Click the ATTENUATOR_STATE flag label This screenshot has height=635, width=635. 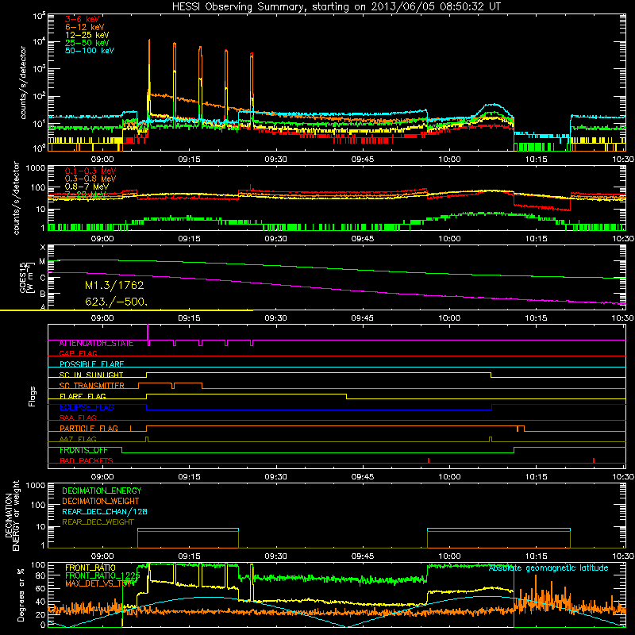pyautogui.click(x=96, y=344)
